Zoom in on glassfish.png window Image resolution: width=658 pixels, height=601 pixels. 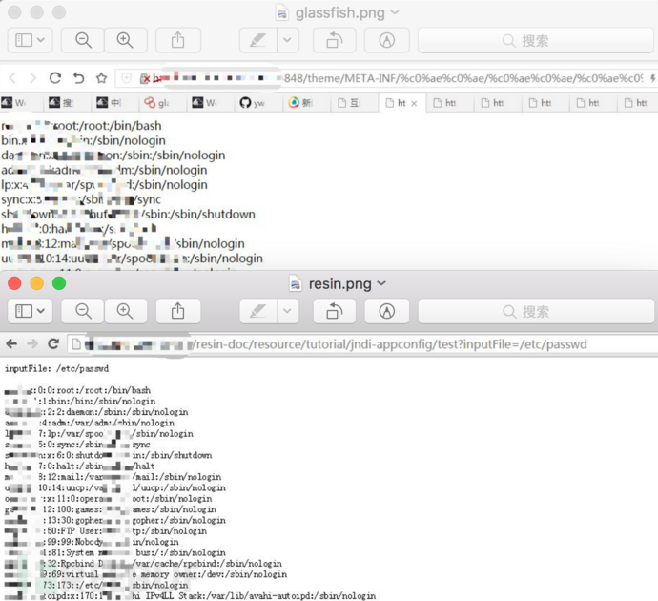[x=125, y=40]
